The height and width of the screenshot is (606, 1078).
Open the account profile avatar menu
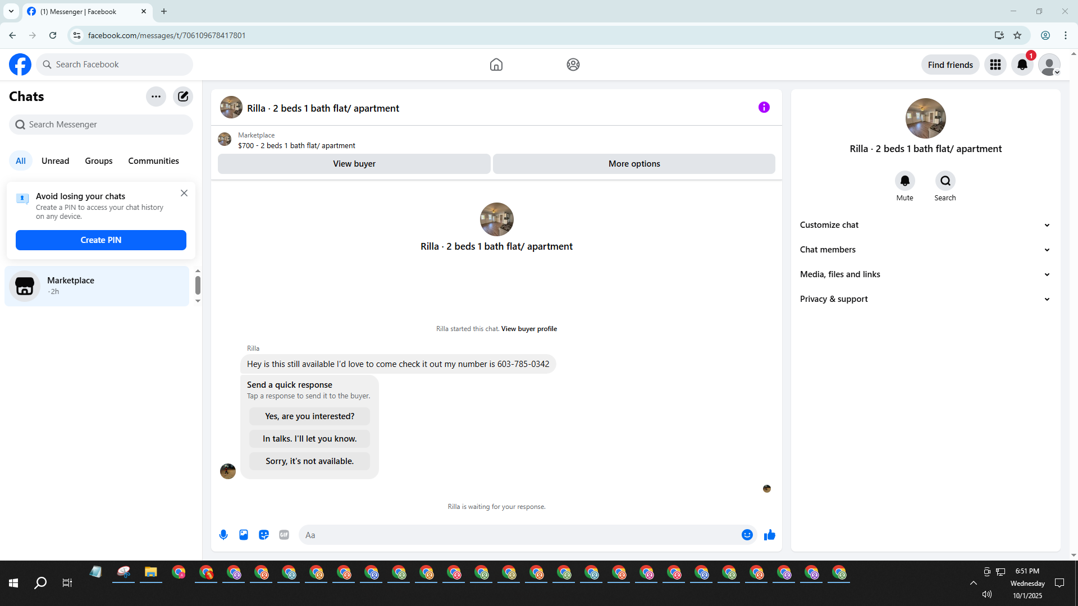pos(1049,65)
